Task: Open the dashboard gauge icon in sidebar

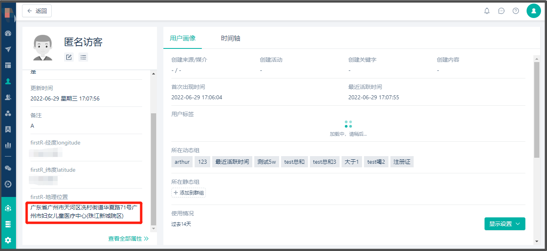Action: [x=8, y=33]
